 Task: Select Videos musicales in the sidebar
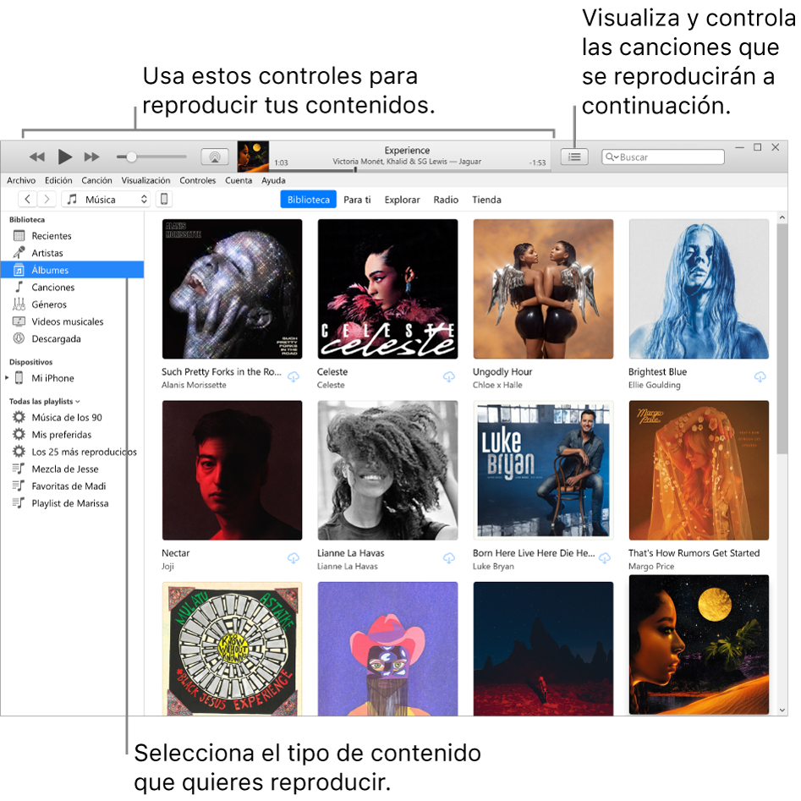pyautogui.click(x=72, y=321)
